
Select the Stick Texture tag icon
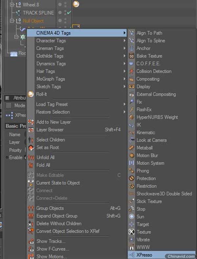point(132,201)
